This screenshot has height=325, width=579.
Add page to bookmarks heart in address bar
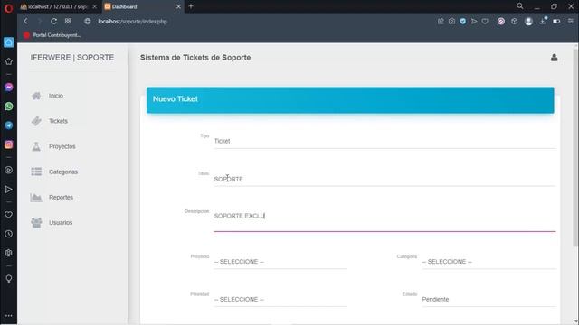tap(485, 22)
